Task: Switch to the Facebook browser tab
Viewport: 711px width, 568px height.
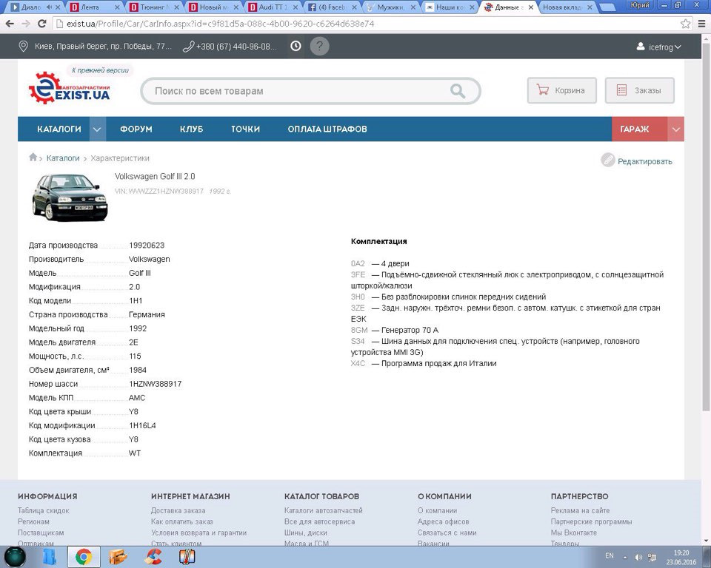Action: 332,7
